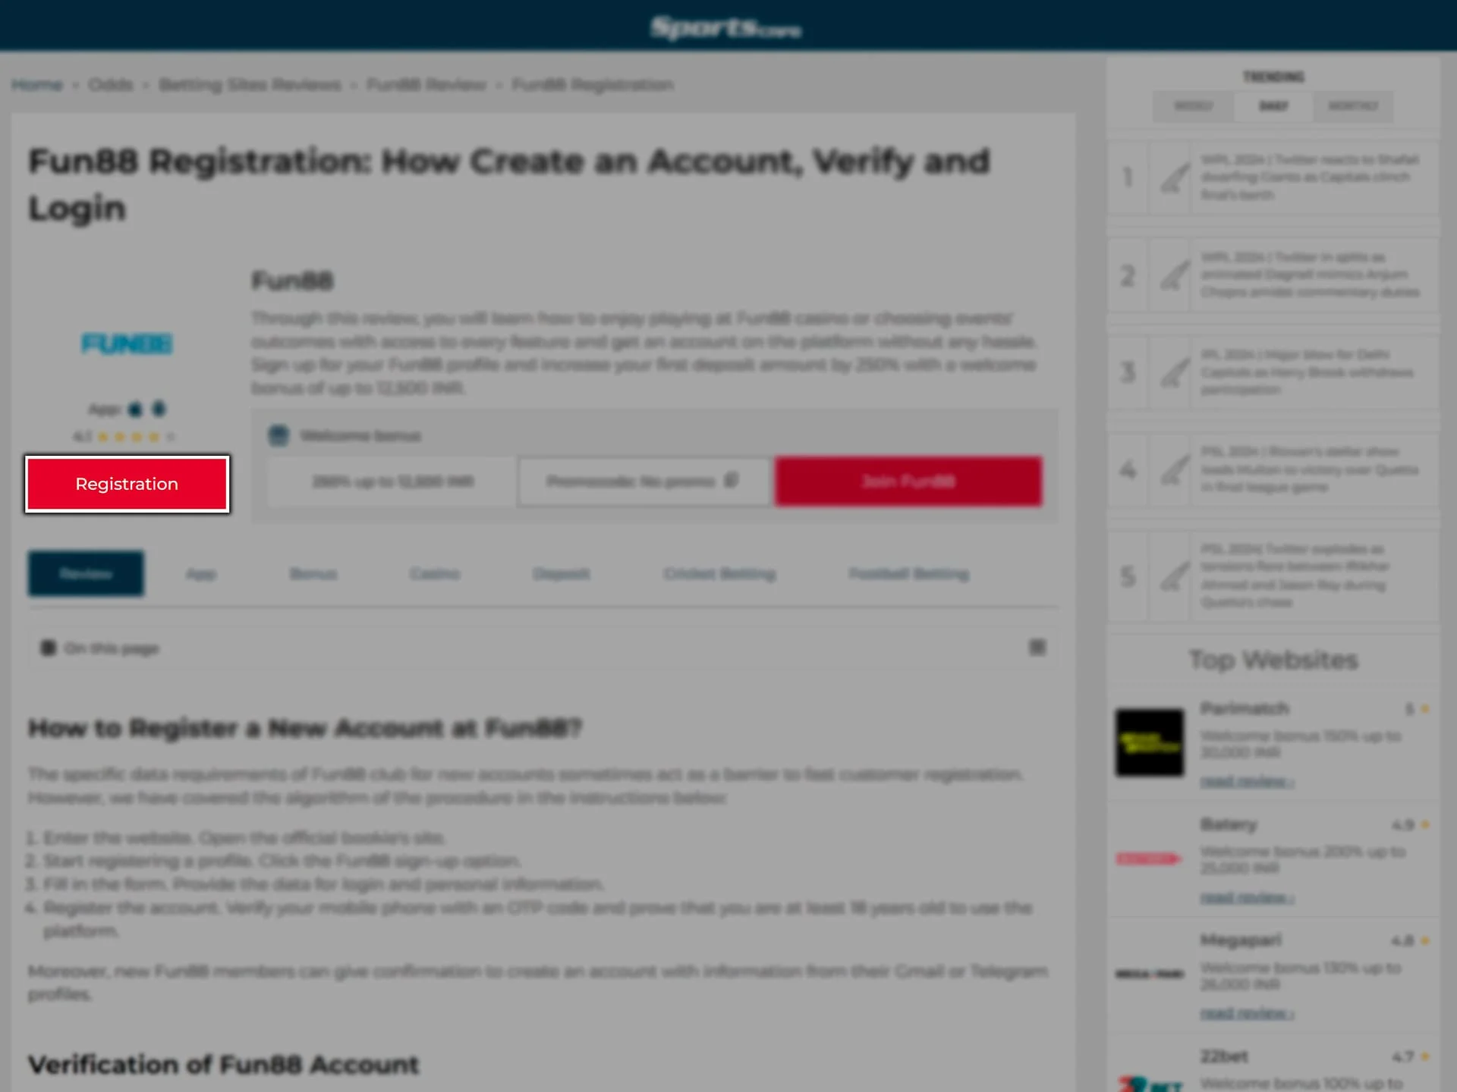Click the Megapari top website icon
1457x1092 pixels.
(x=1150, y=974)
